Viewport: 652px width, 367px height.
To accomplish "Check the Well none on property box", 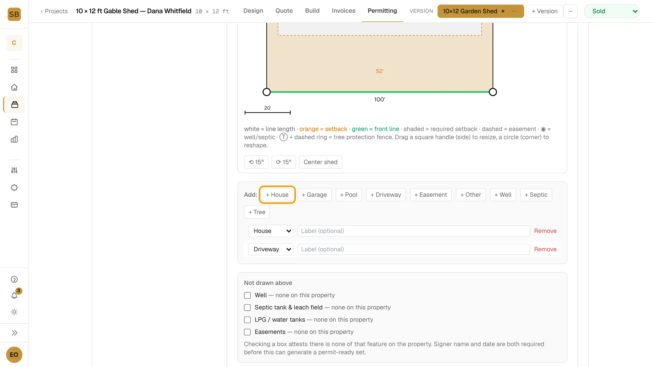I will coord(247,295).
